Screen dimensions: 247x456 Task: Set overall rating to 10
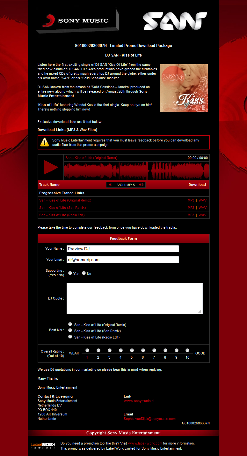click(x=187, y=350)
